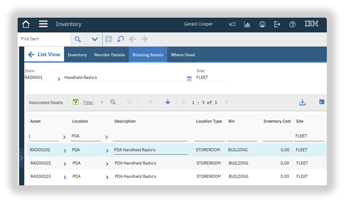Open the help question mark icon

click(x=292, y=24)
